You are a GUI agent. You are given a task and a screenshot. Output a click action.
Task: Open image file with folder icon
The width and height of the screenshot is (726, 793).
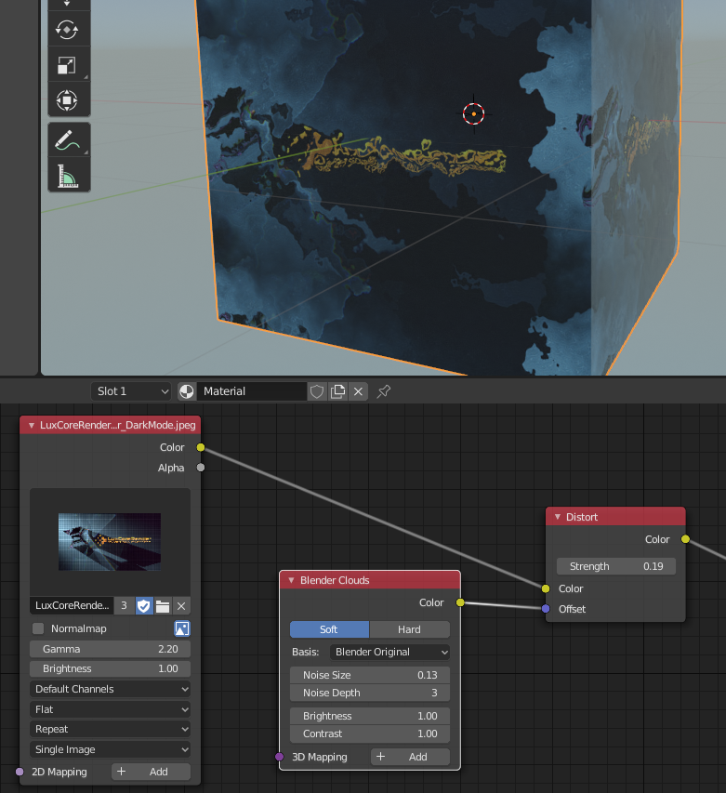pos(163,606)
